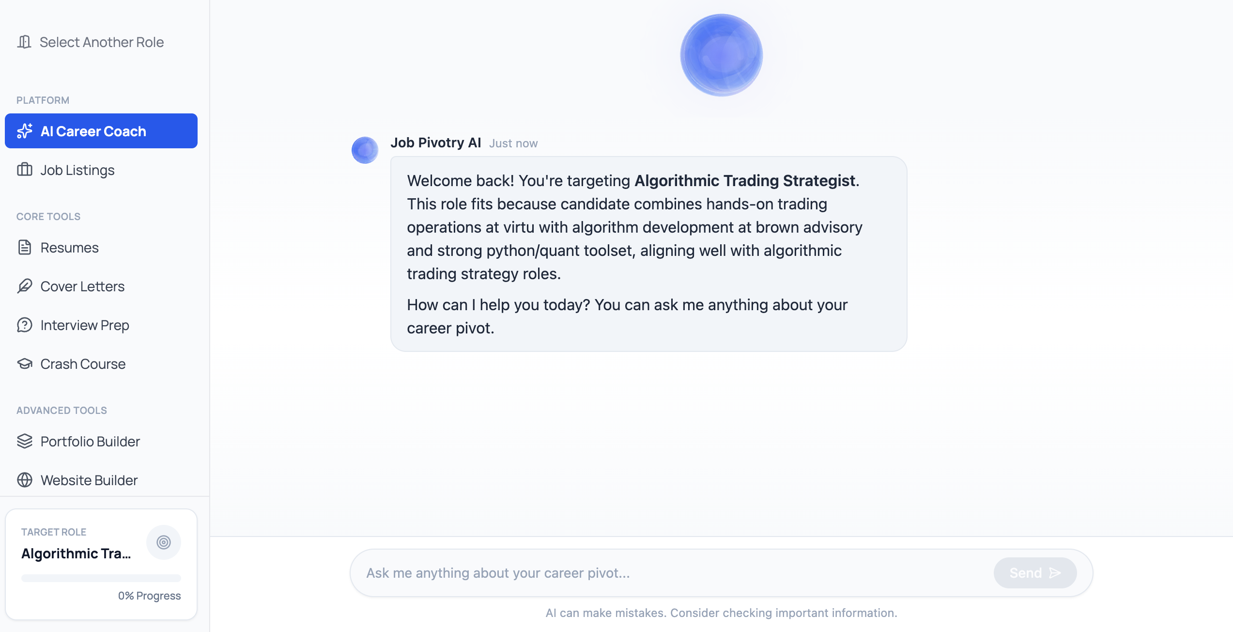Click the briefcase icon for Job Listings
This screenshot has width=1233, height=632.
[25, 170]
